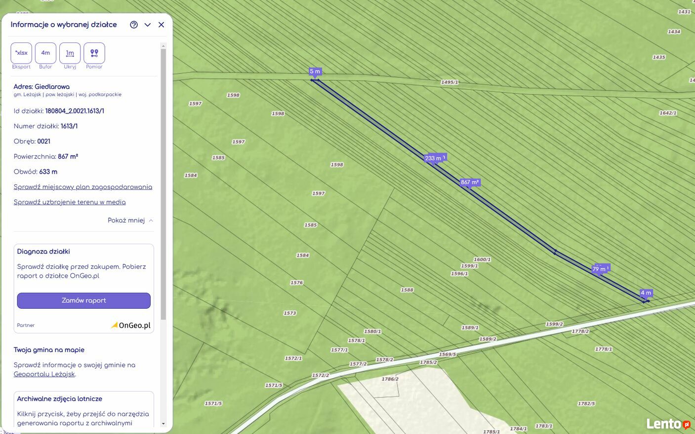Activate the Pomiar measurement tool

[x=94, y=53]
